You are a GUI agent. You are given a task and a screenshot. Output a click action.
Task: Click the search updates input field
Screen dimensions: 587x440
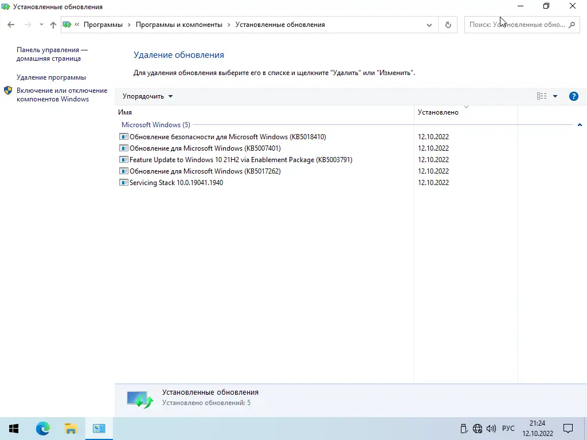[x=518, y=25]
